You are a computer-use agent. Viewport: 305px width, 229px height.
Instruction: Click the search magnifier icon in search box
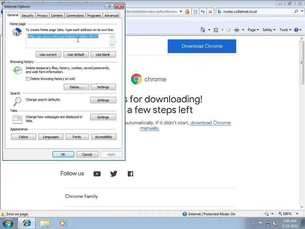[296, 11]
